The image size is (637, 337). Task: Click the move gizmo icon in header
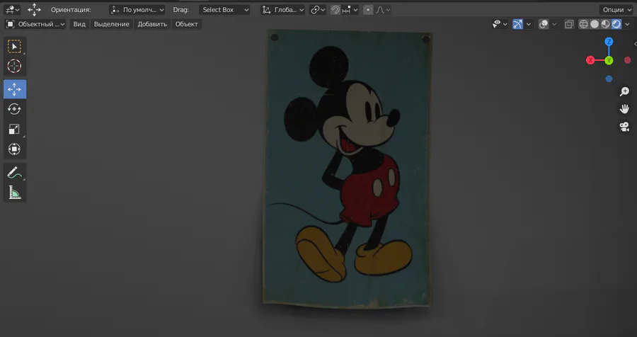pos(34,10)
